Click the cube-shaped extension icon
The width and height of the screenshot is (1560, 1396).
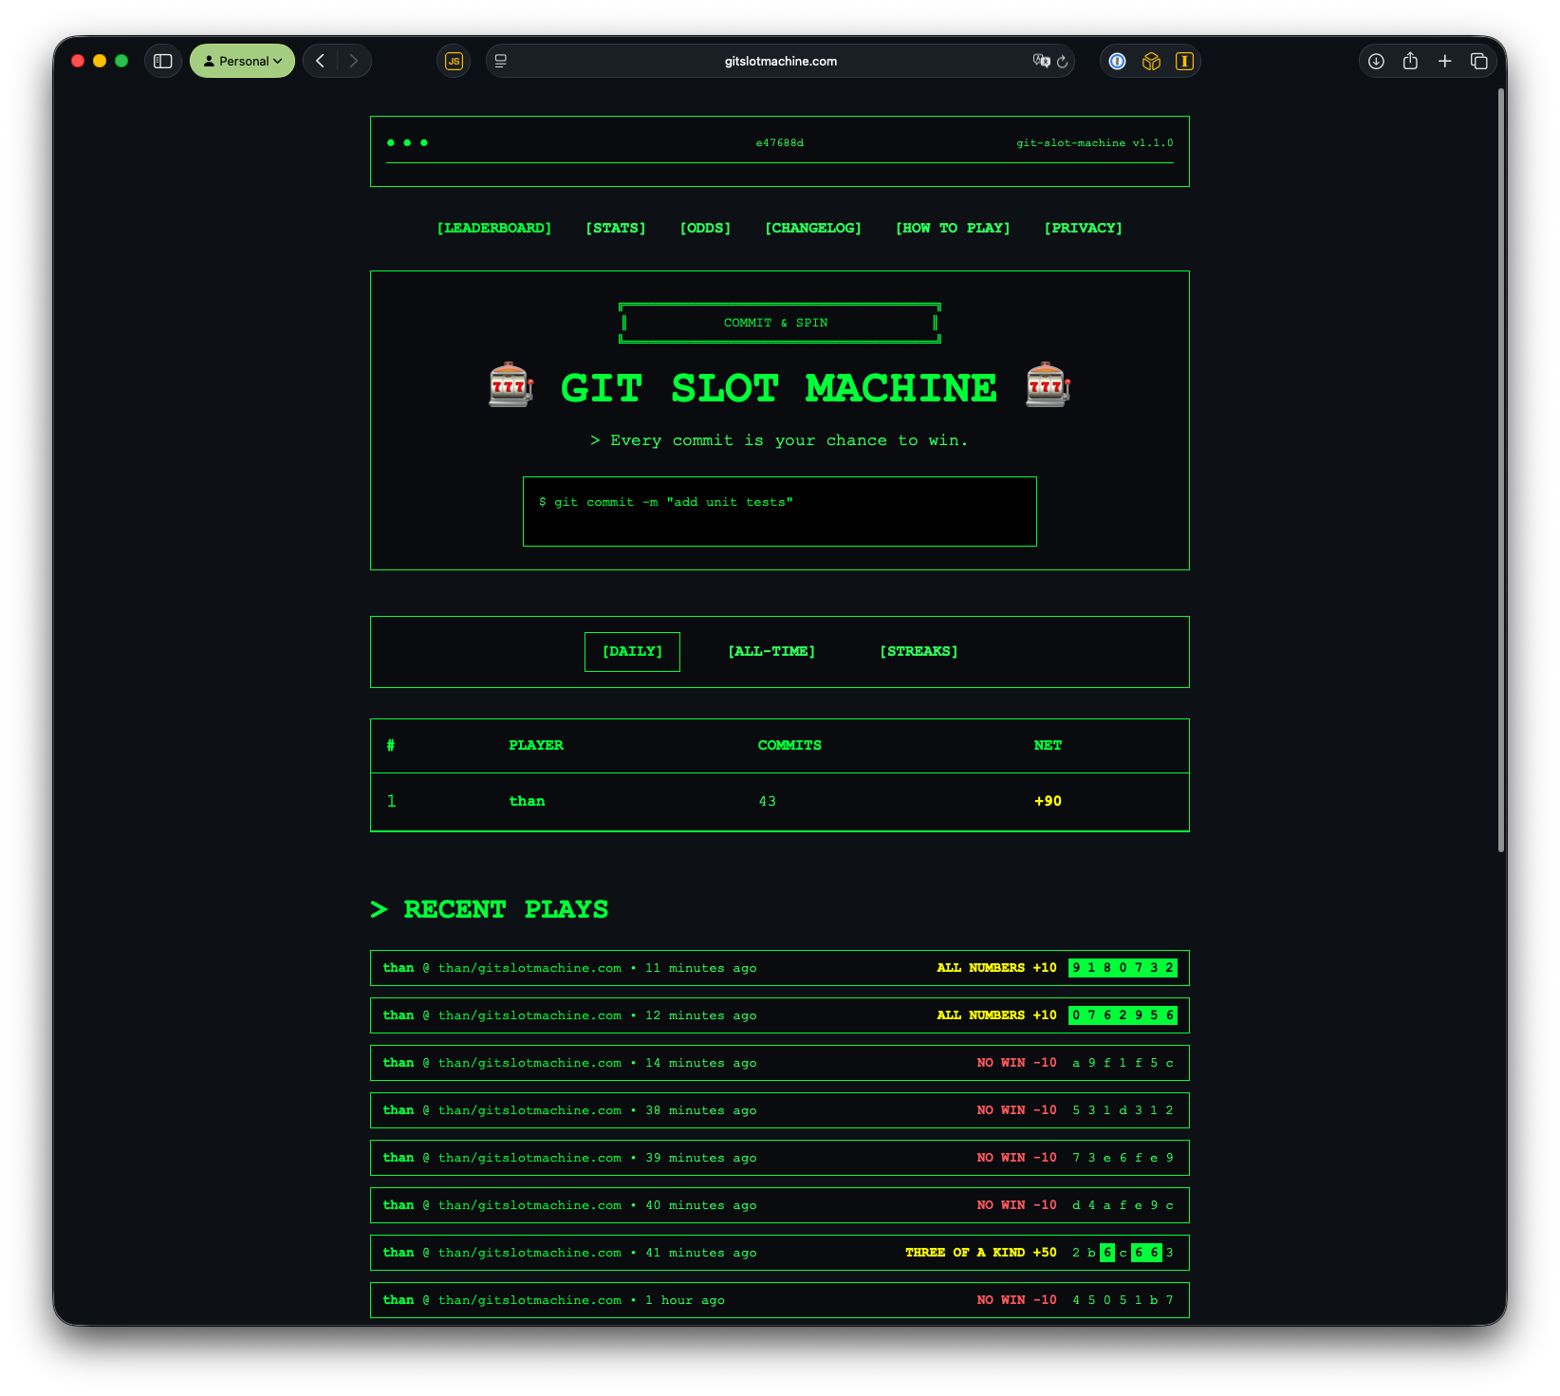[x=1151, y=61]
